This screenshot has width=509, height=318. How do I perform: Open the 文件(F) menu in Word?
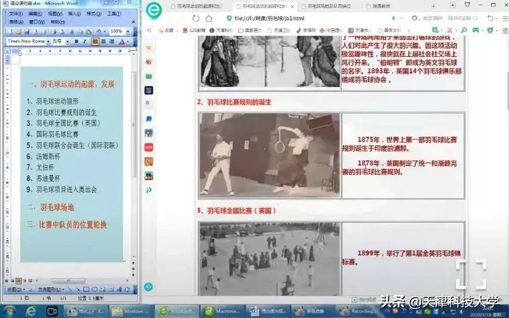[16, 14]
